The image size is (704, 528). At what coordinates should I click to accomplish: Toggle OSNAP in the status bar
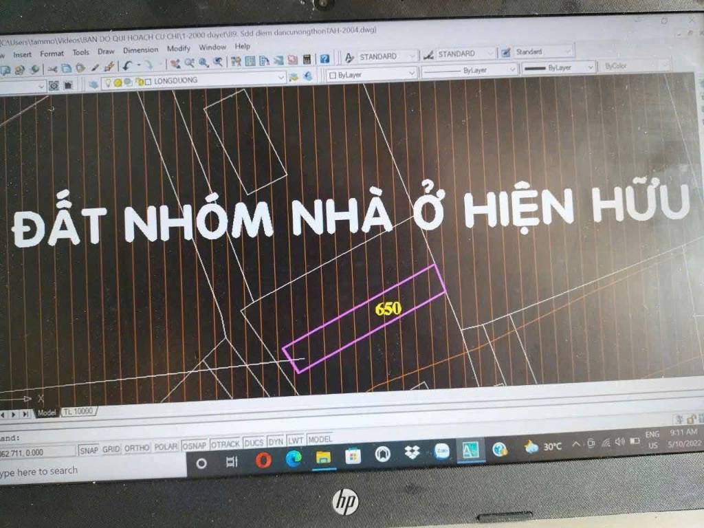pos(195,445)
